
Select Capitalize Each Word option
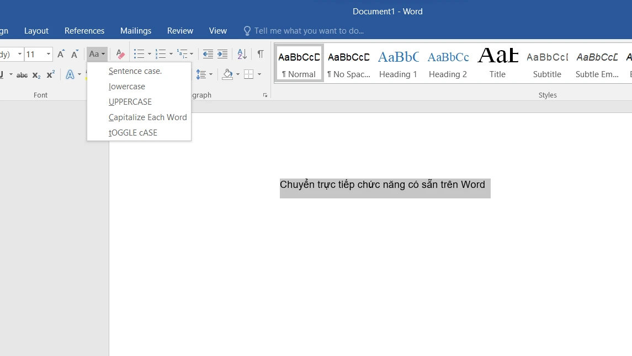coord(147,117)
